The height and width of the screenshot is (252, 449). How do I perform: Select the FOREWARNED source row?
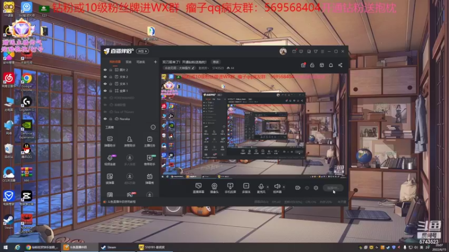click(x=130, y=97)
